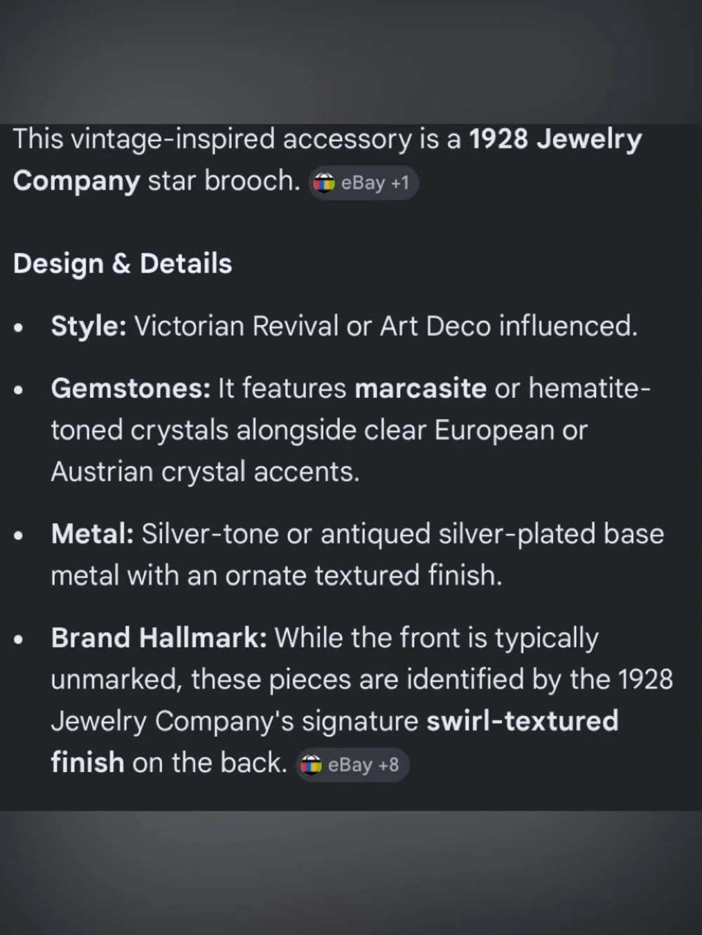Click the bold swirl-textured text

[x=522, y=721]
